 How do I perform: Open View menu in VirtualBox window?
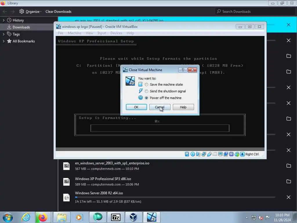(89, 33)
